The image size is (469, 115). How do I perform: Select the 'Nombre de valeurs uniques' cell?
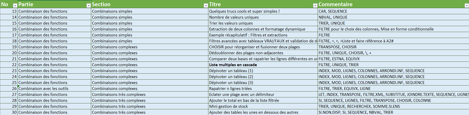pos(263,17)
